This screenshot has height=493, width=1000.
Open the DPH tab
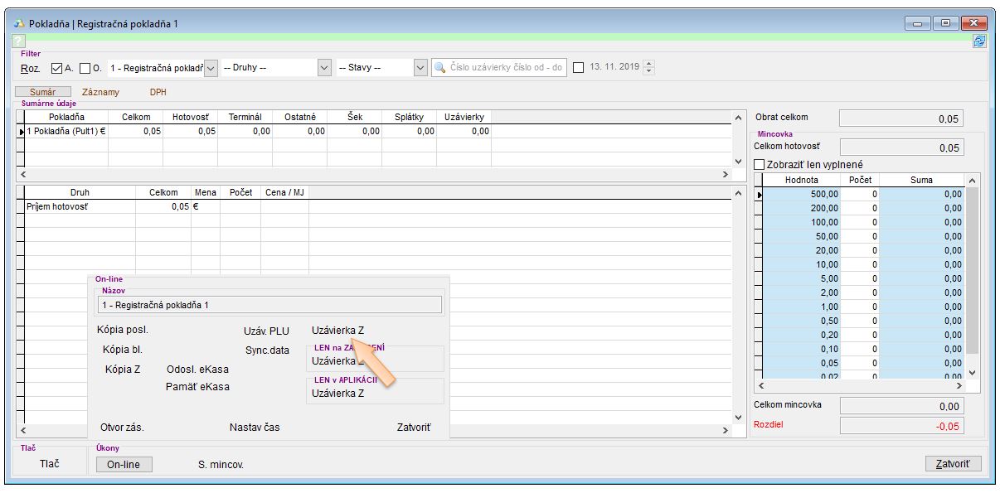158,93
